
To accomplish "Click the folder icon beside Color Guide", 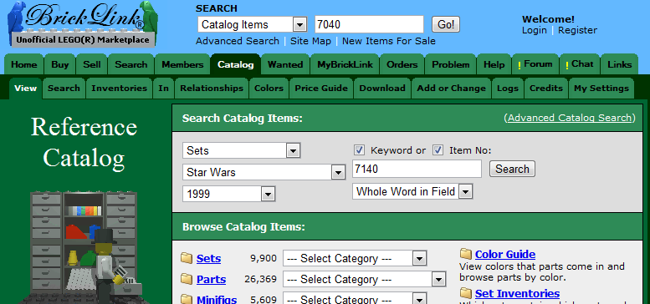I will 466,254.
